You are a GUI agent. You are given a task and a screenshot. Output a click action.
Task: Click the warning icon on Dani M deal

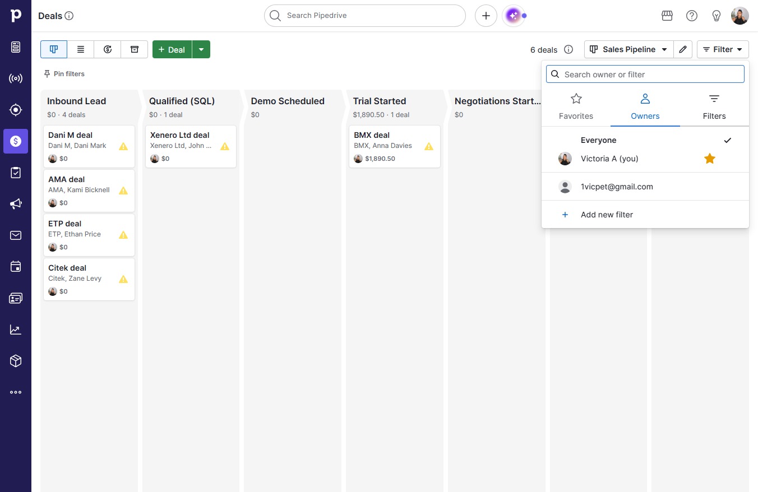coord(123,146)
